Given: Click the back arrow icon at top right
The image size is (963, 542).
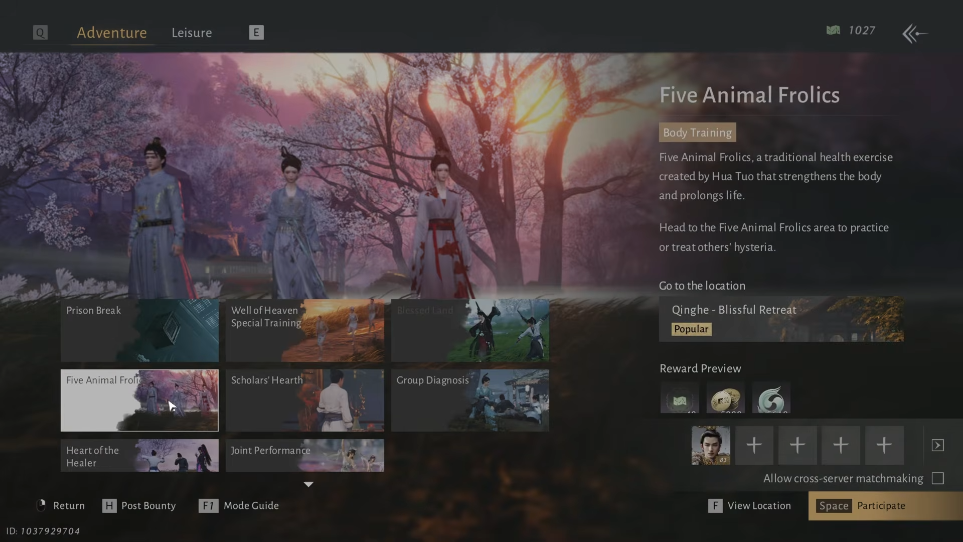Looking at the screenshot, I should point(914,34).
